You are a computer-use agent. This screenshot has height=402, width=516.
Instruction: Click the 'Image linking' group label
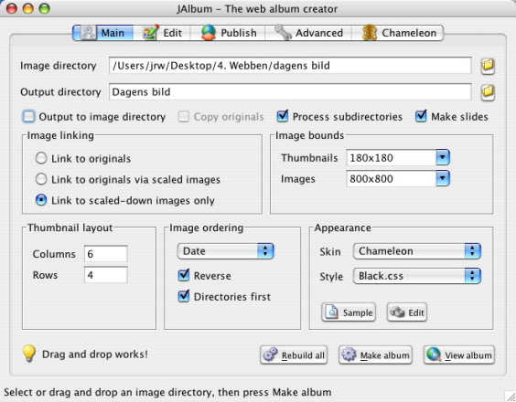click(60, 135)
